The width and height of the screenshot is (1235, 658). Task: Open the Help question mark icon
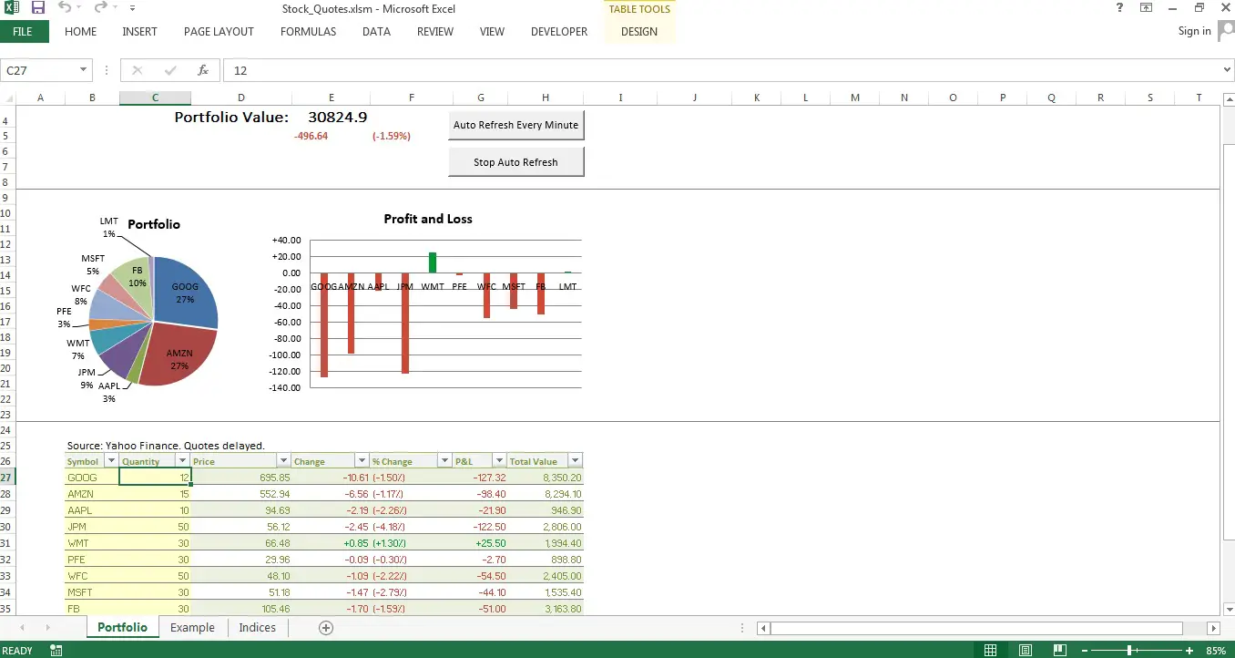(1119, 8)
